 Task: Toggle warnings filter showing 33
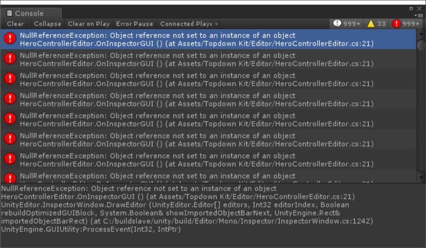point(376,23)
